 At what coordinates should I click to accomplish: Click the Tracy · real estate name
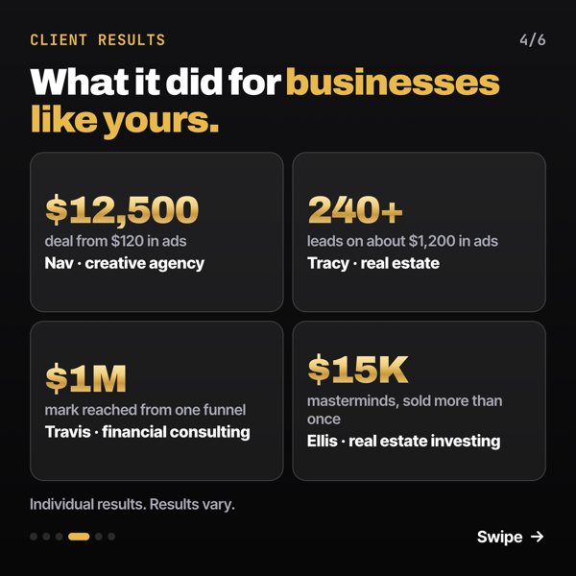click(x=373, y=263)
